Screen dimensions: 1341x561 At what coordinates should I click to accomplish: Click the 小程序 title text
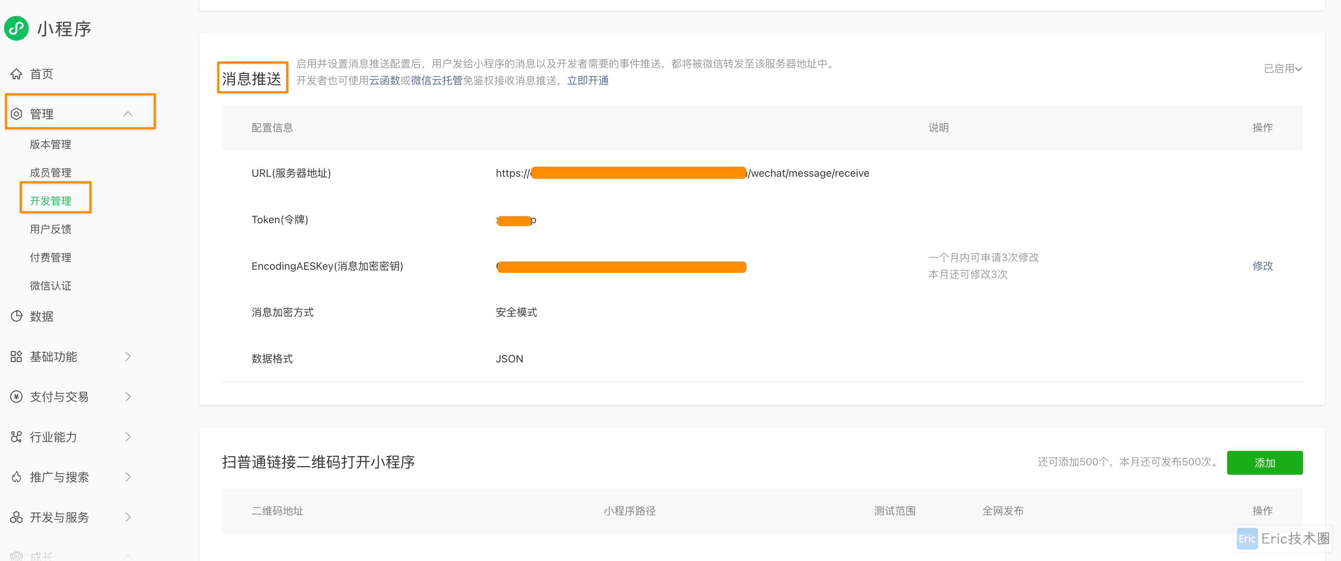click(x=64, y=29)
